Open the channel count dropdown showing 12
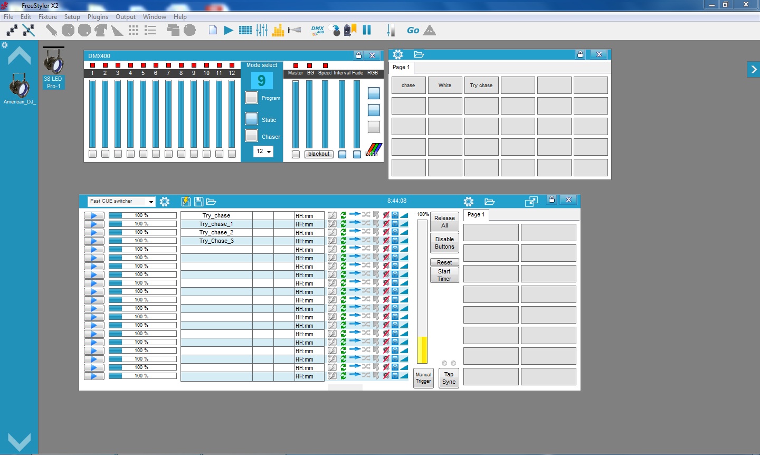 pos(263,151)
